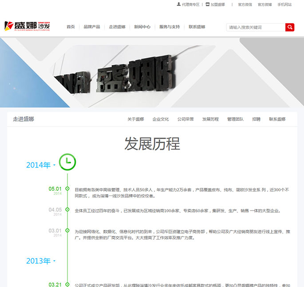Image resolution: width=304 pixels, height=287 pixels.
Task: Switch to the 招聘 sub-tab
Action: click(256, 119)
